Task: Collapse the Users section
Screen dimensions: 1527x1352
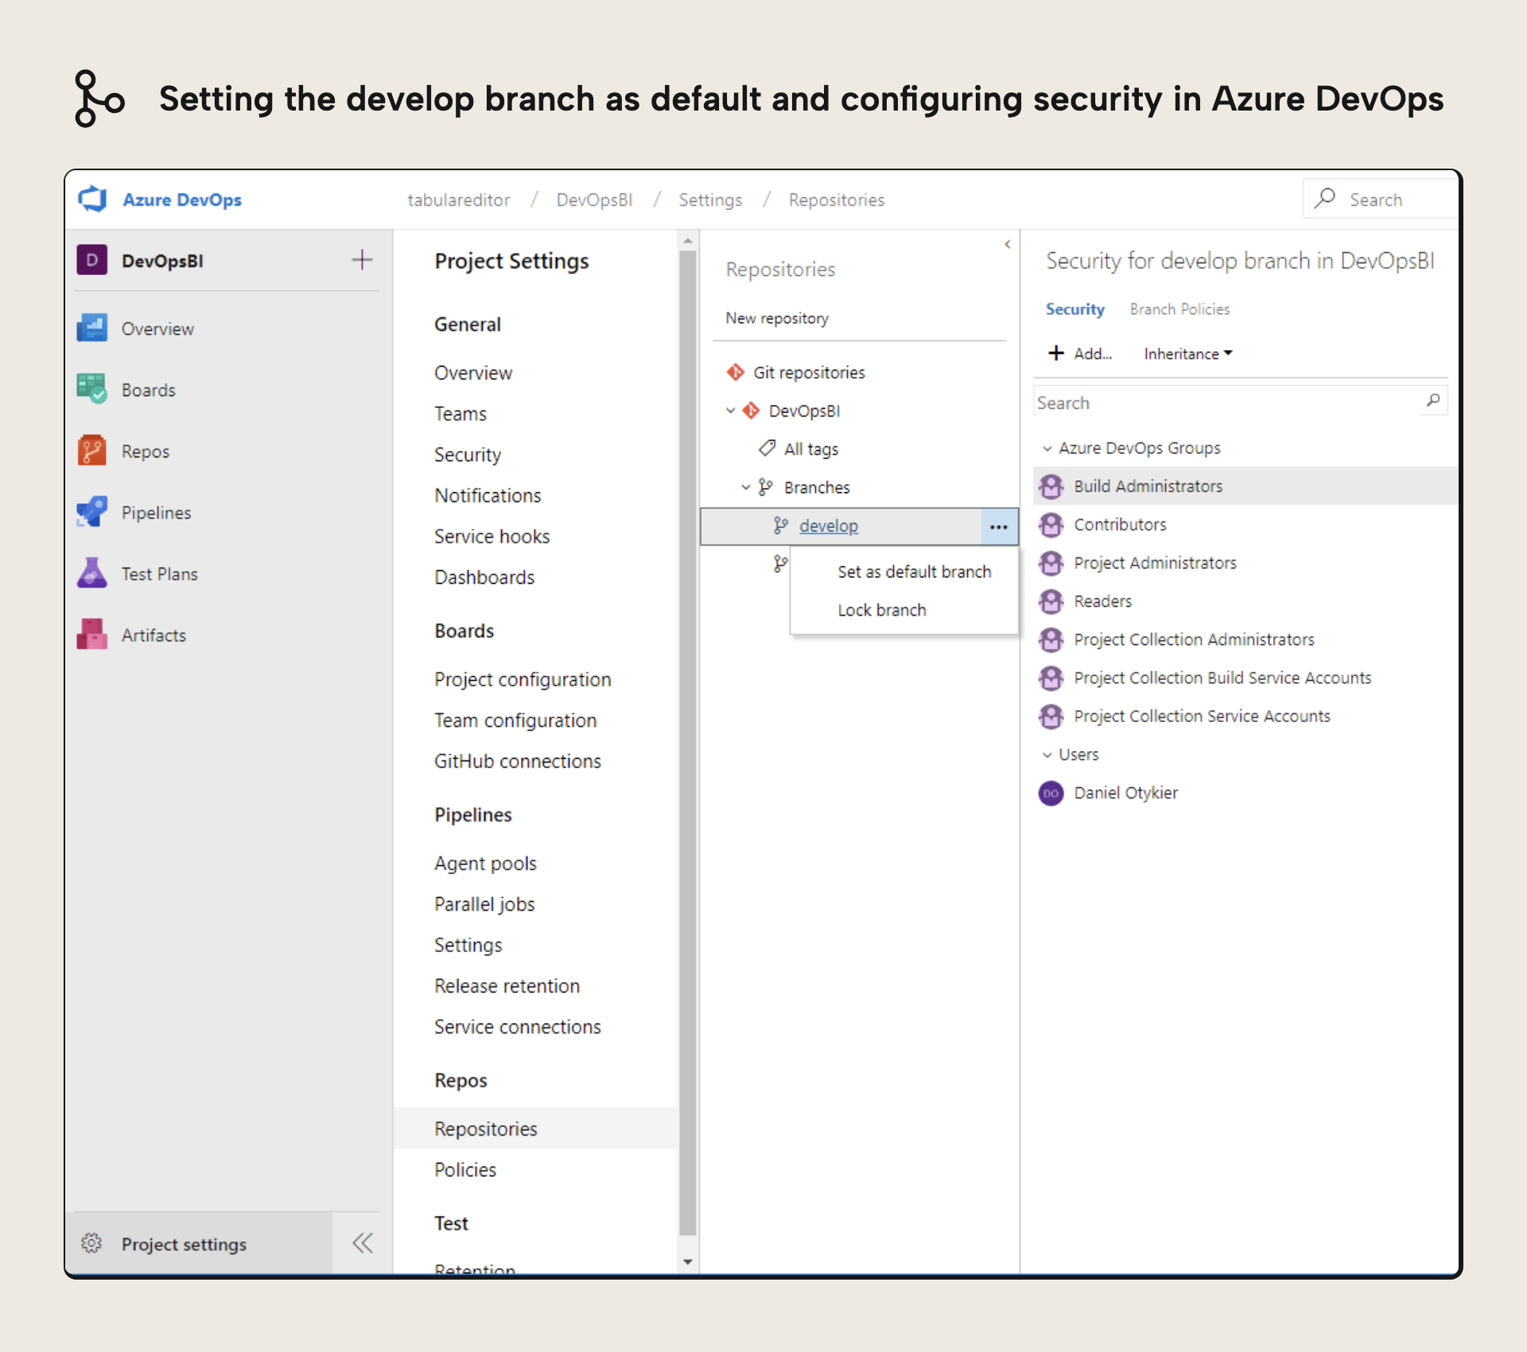Action: (x=1047, y=755)
